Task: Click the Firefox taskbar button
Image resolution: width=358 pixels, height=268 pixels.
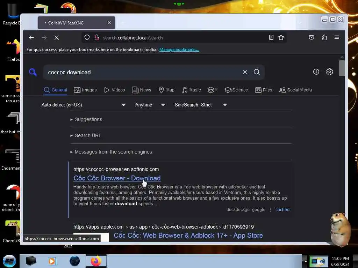Action: pyautogui.click(x=96, y=261)
